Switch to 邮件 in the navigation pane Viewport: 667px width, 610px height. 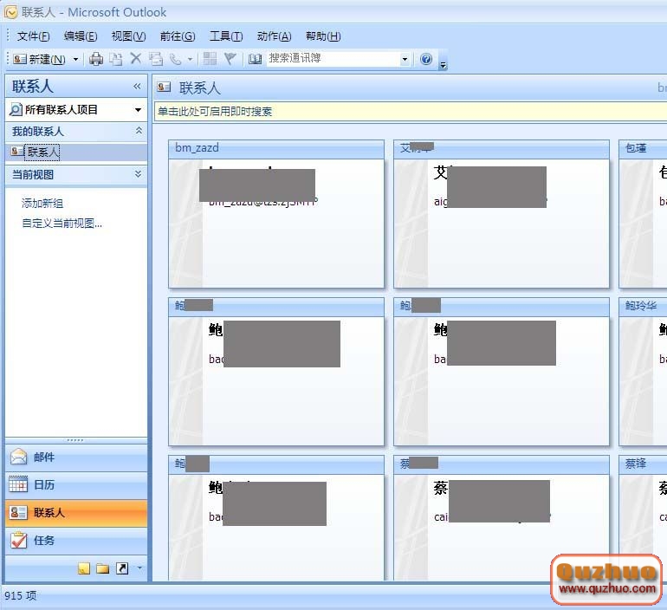click(76, 457)
